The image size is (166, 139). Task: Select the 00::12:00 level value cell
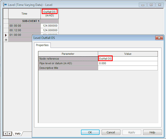pyautogui.click(x=50, y=30)
